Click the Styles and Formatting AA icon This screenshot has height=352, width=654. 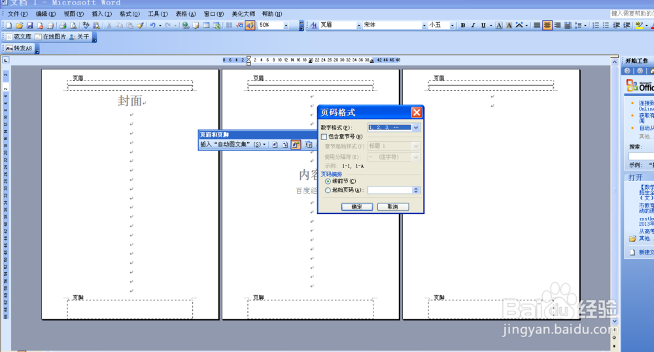click(314, 26)
